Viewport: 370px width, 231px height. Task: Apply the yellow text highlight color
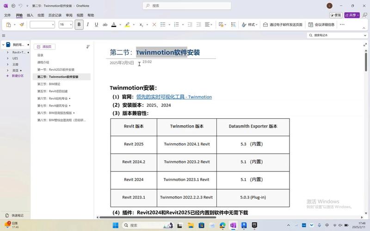coord(128,24)
